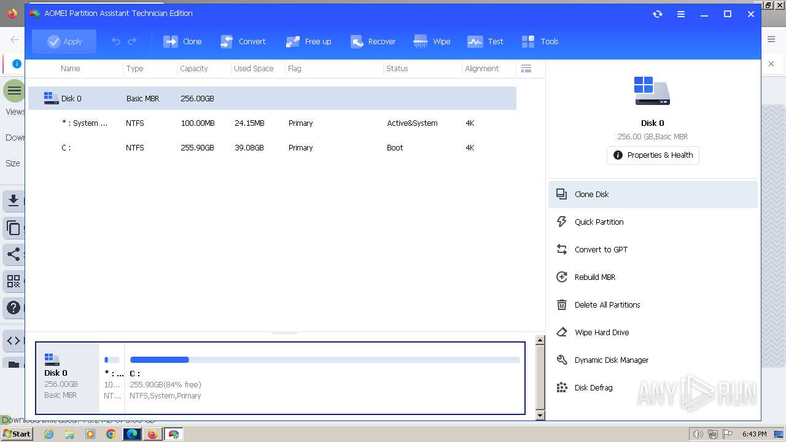Click Disk Defrag option

tap(653, 387)
